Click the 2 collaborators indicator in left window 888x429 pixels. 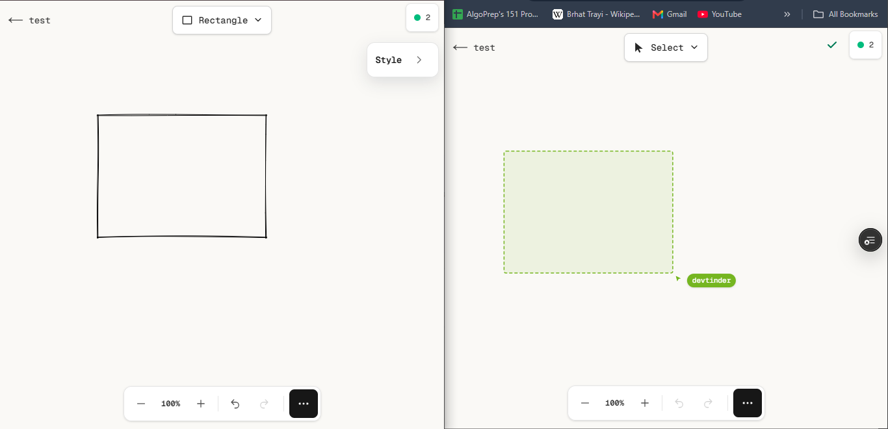(x=422, y=18)
